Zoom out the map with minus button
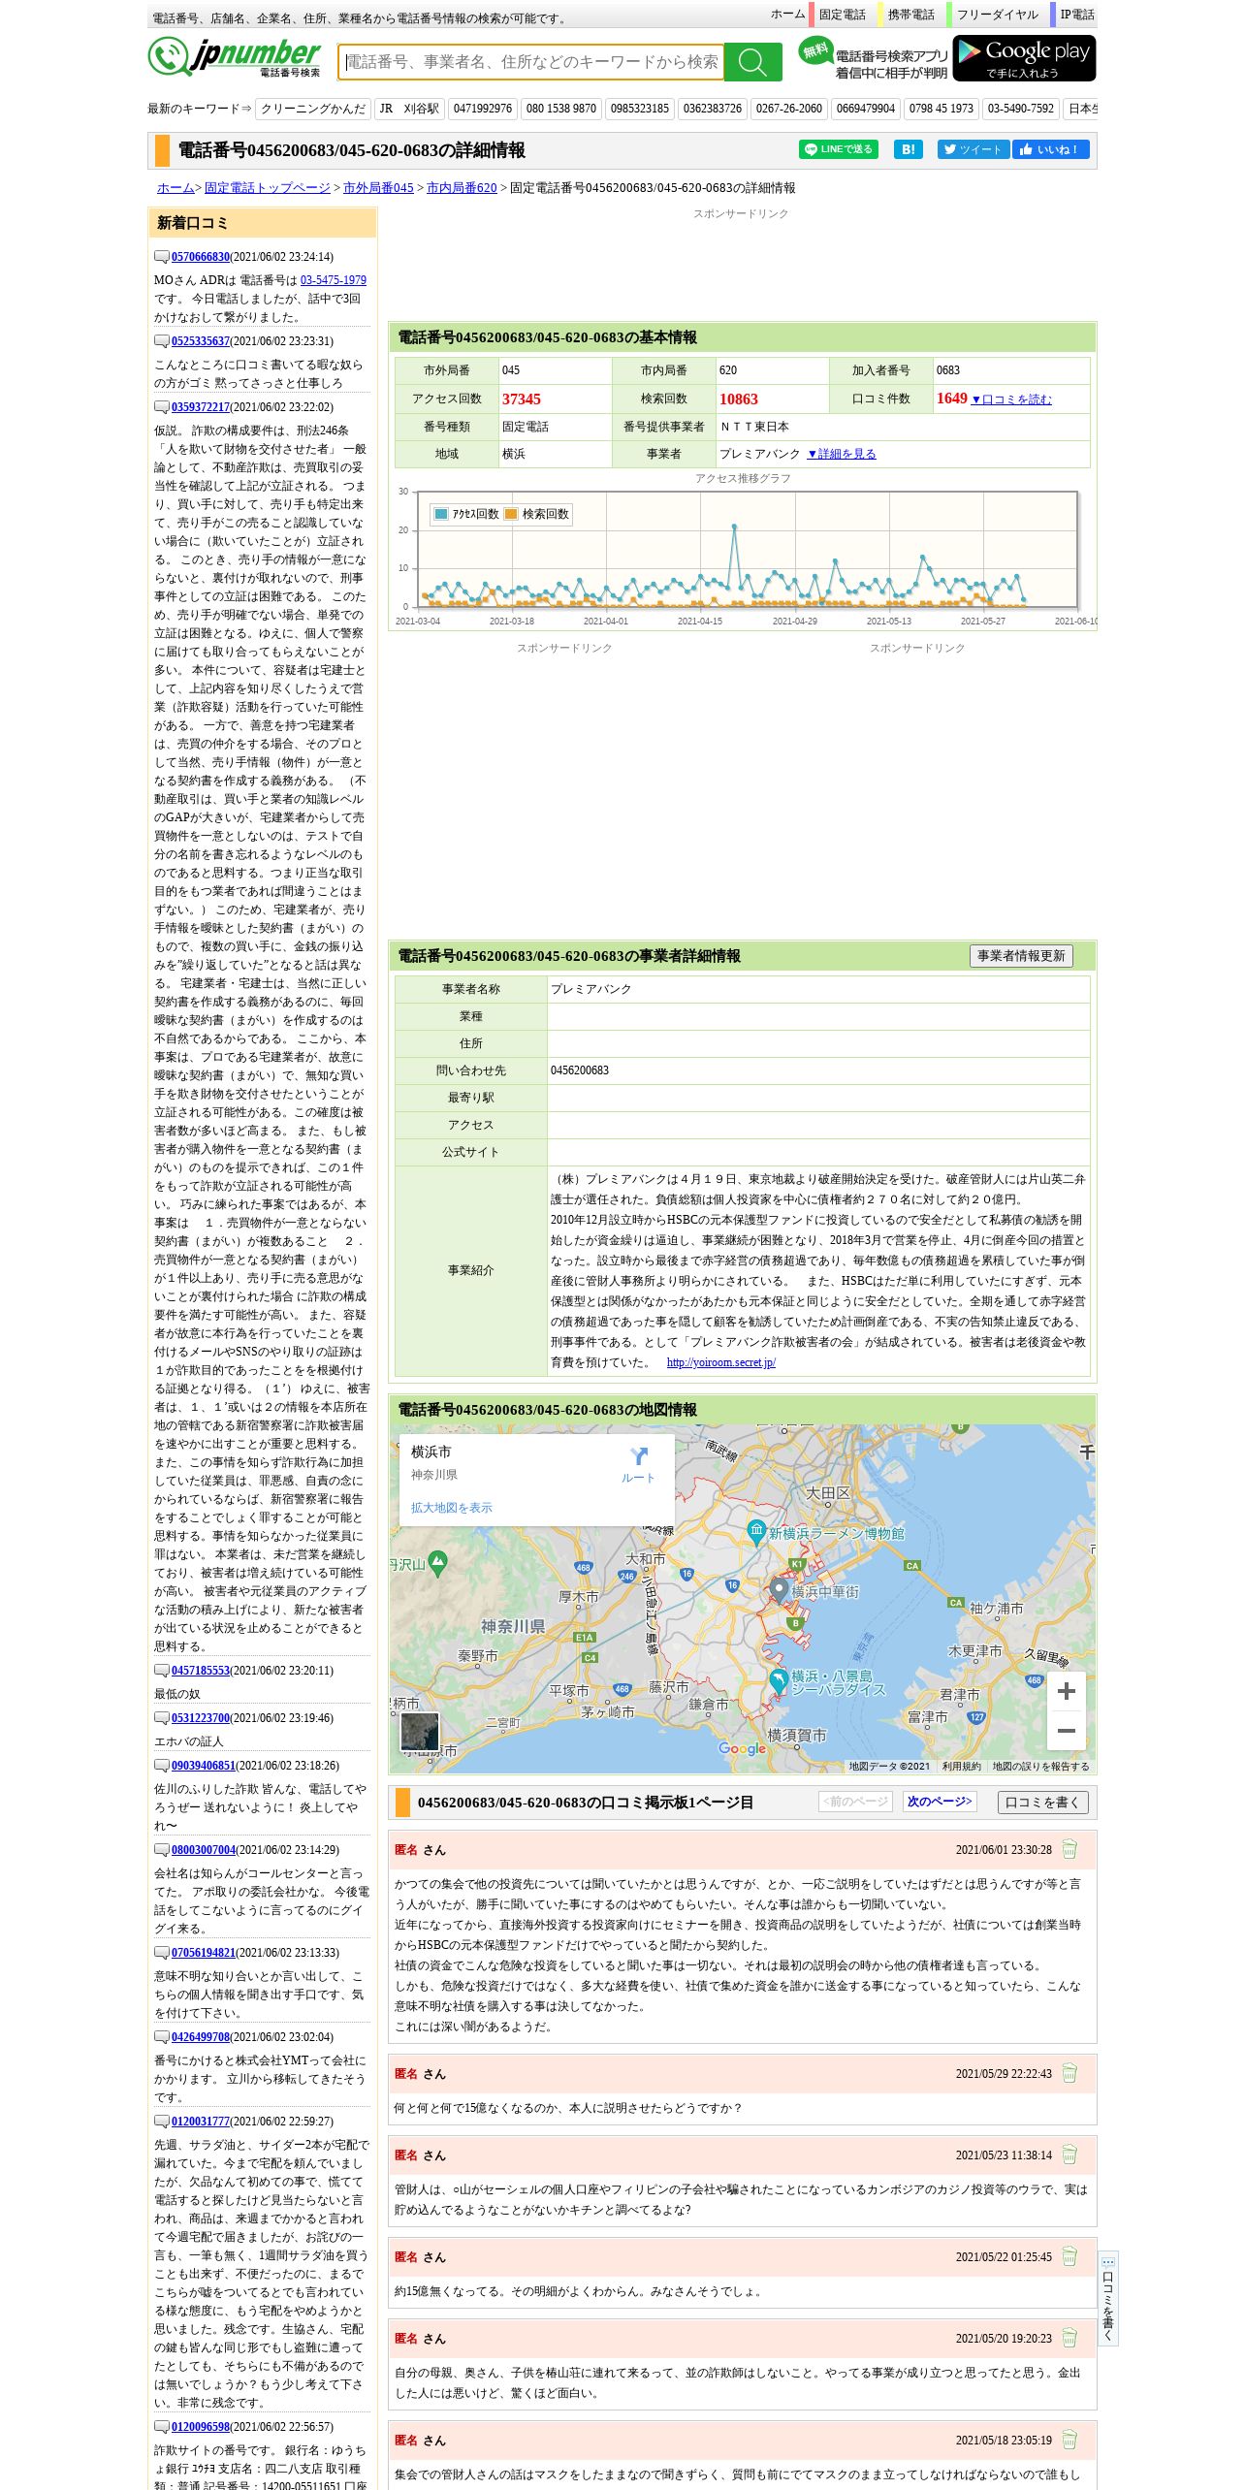1245x2490 pixels. (x=1067, y=1731)
